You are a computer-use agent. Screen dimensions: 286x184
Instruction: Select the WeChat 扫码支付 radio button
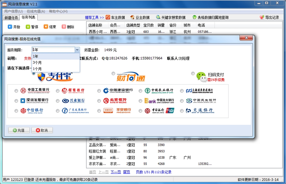193,74
